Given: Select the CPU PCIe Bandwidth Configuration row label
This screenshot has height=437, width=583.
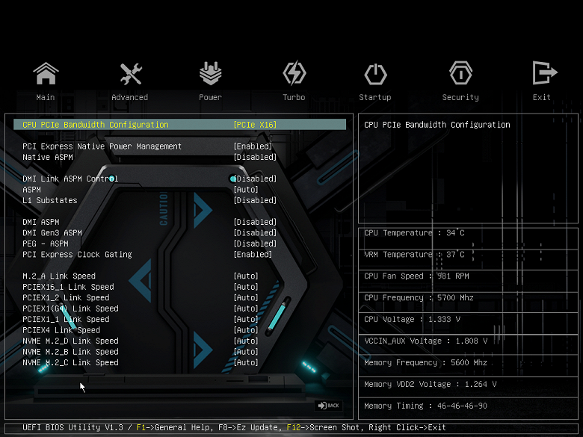Looking at the screenshot, I should (x=96, y=125).
